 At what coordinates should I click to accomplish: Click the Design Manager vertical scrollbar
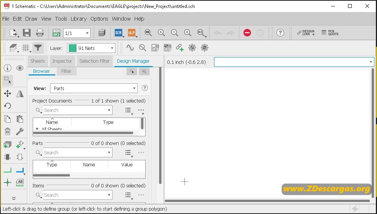(x=160, y=125)
